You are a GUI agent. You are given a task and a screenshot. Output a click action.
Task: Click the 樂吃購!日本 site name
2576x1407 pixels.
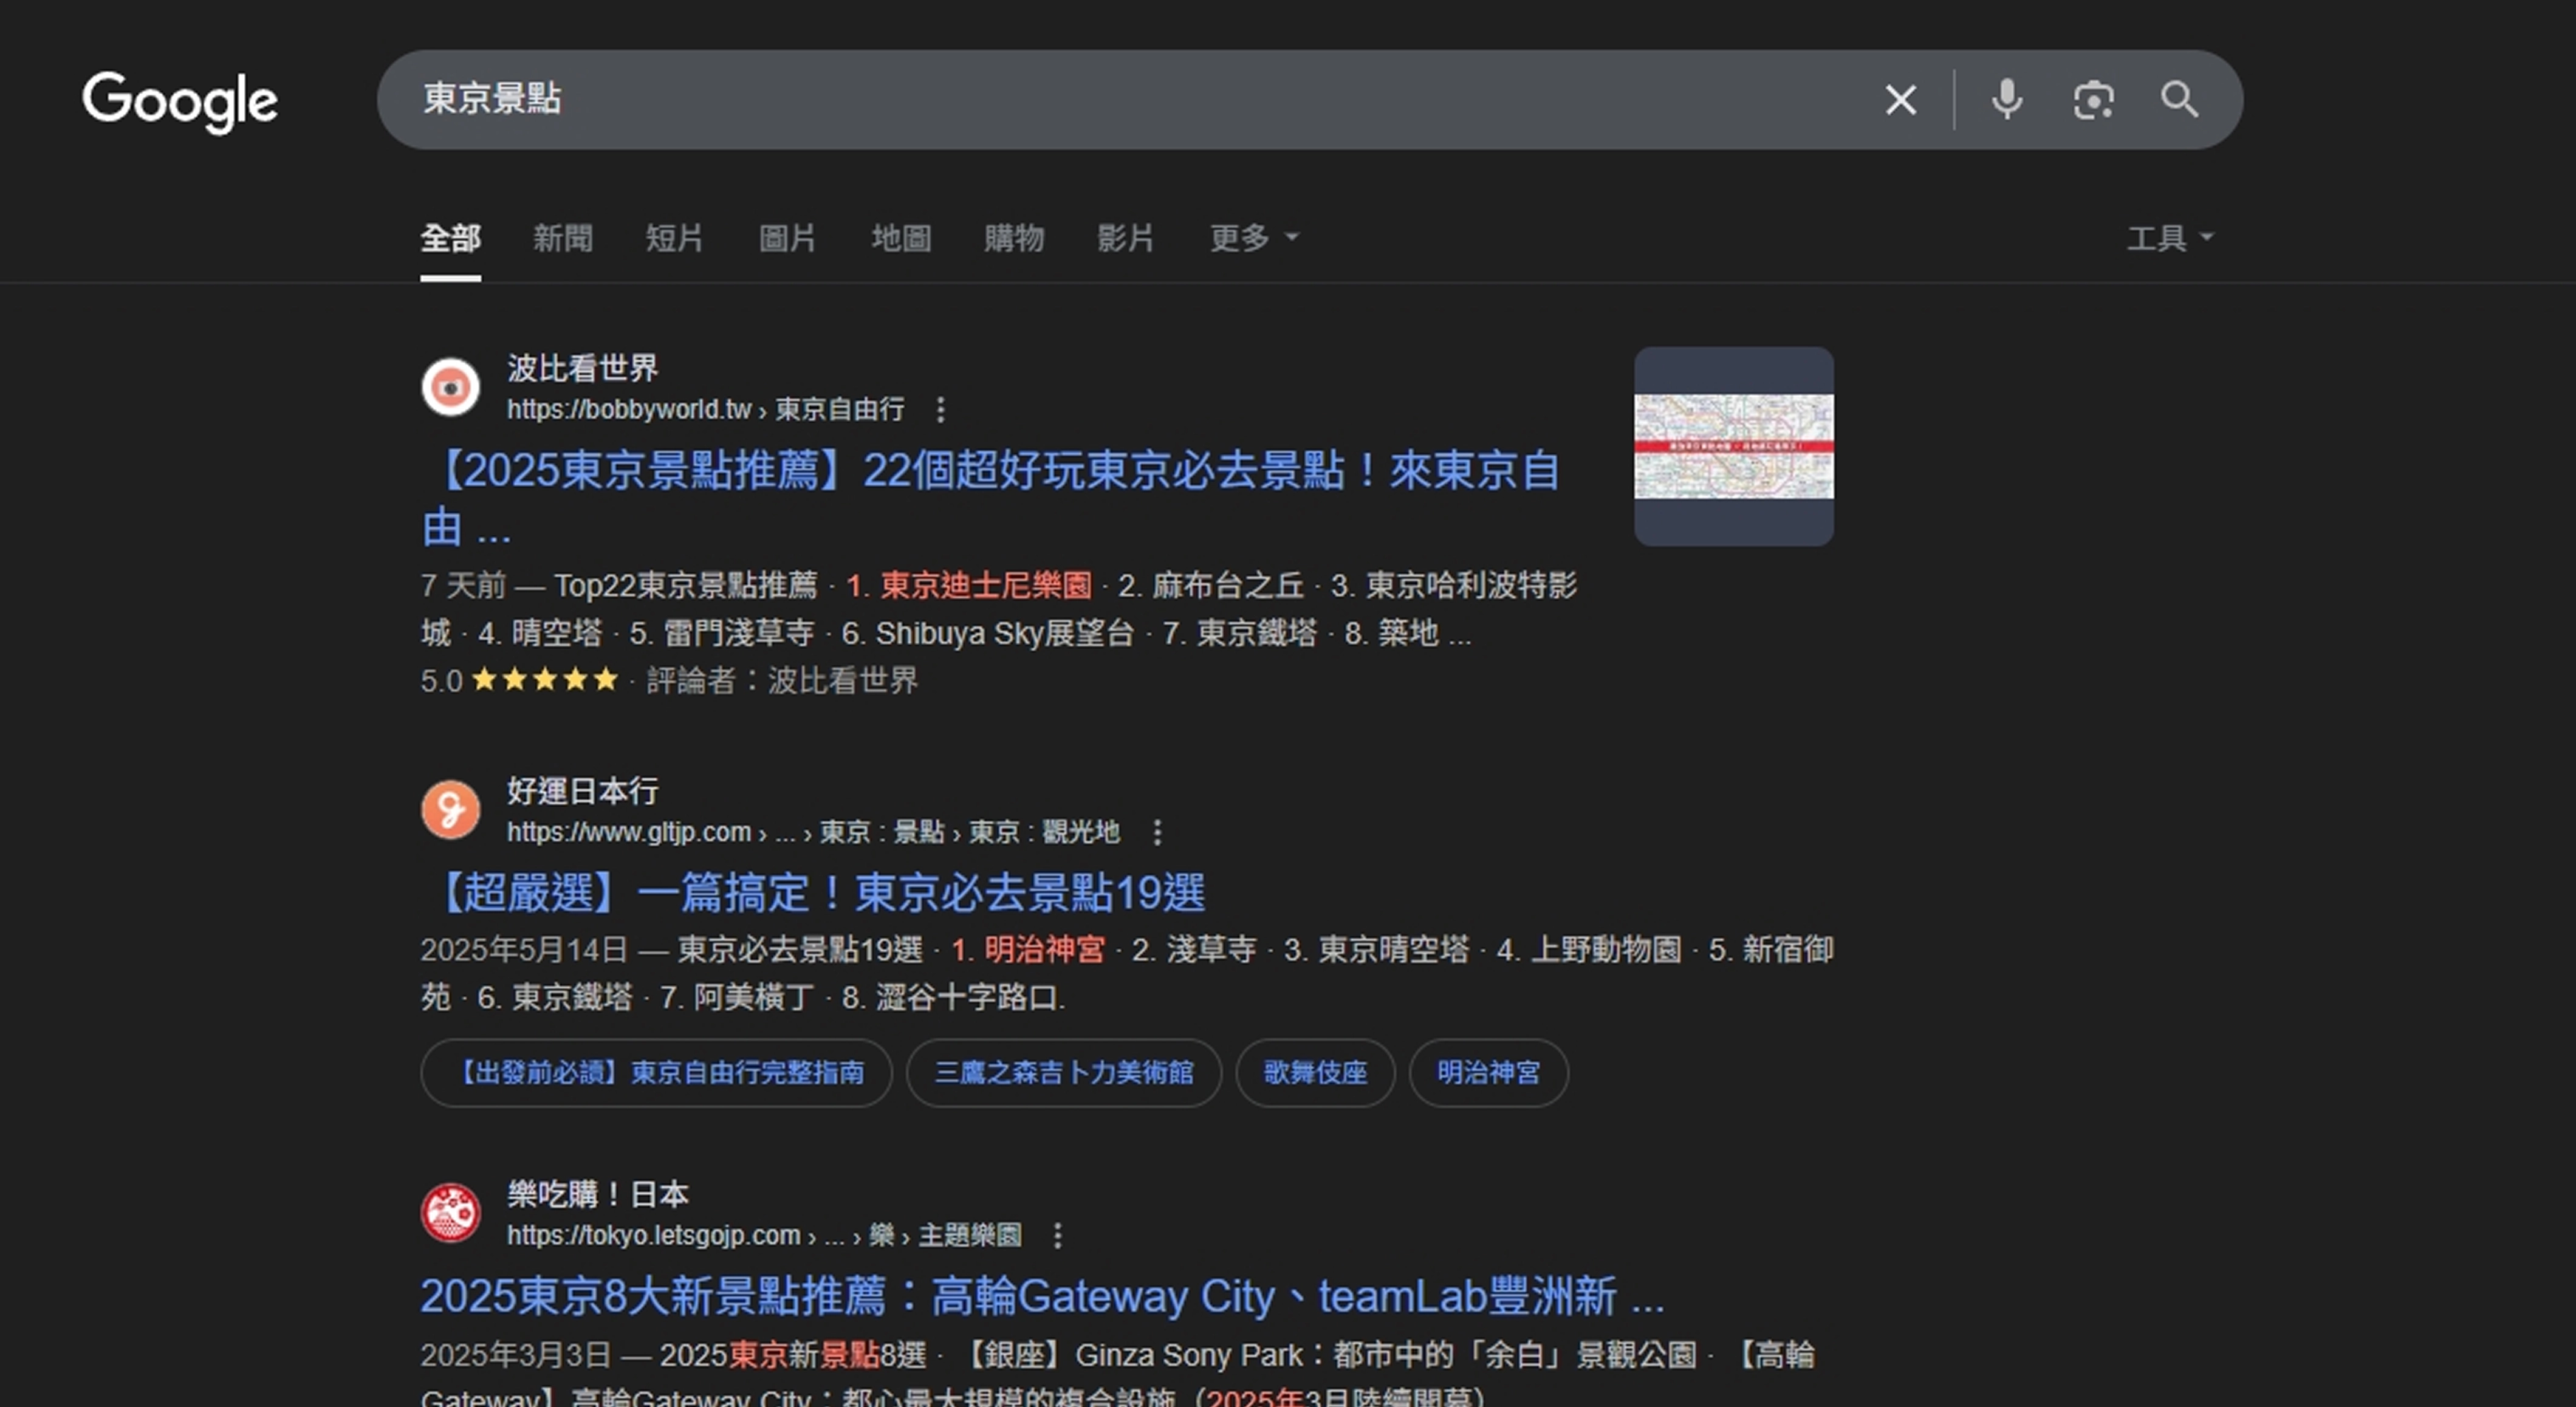(597, 1194)
